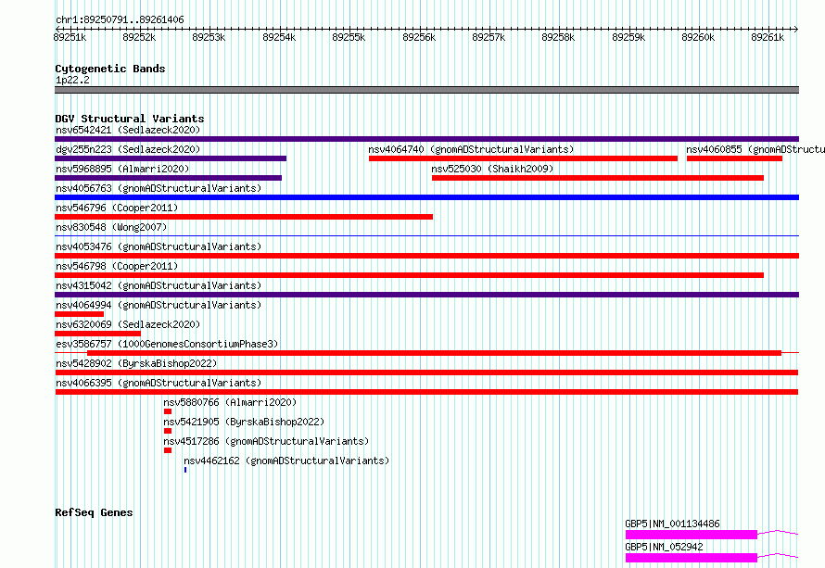Click the red nsv4060855 variant bar

[734, 158]
